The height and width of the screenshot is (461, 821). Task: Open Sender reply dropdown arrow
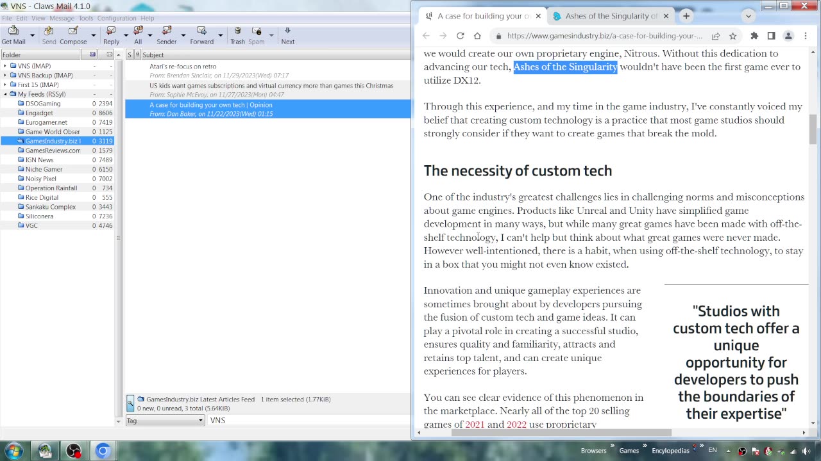click(183, 35)
